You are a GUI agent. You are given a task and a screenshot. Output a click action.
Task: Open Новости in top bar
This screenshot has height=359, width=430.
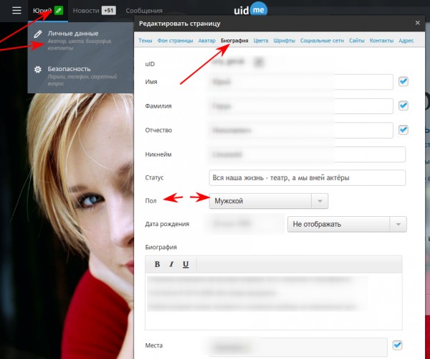coord(86,11)
